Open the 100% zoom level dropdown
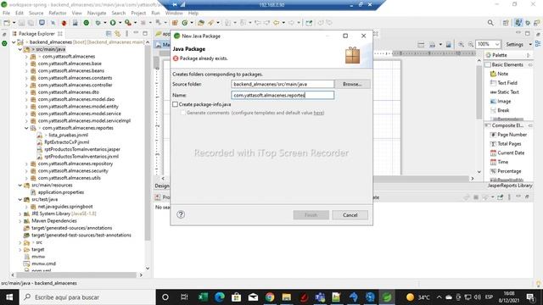Screen dimensions: 543x305 (497, 45)
